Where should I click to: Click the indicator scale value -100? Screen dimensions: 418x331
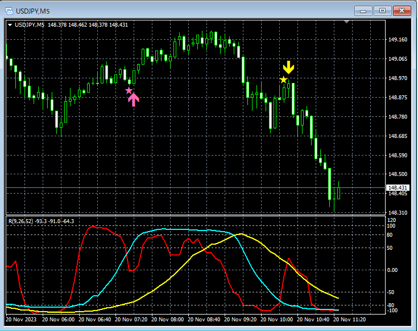[392, 310]
